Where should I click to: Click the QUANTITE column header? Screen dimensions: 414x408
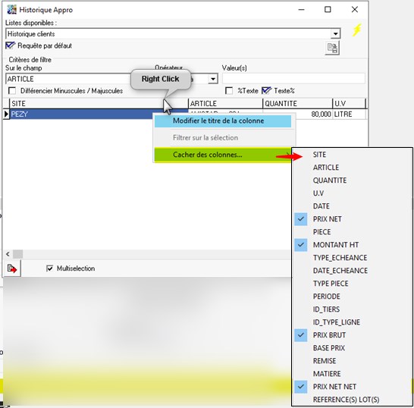297,104
